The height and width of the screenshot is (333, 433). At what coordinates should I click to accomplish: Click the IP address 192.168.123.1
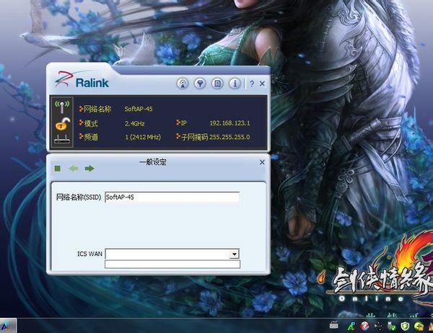point(229,123)
